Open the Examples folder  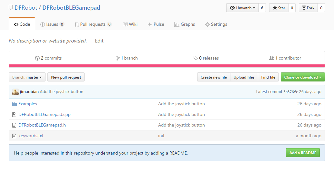[28, 104]
